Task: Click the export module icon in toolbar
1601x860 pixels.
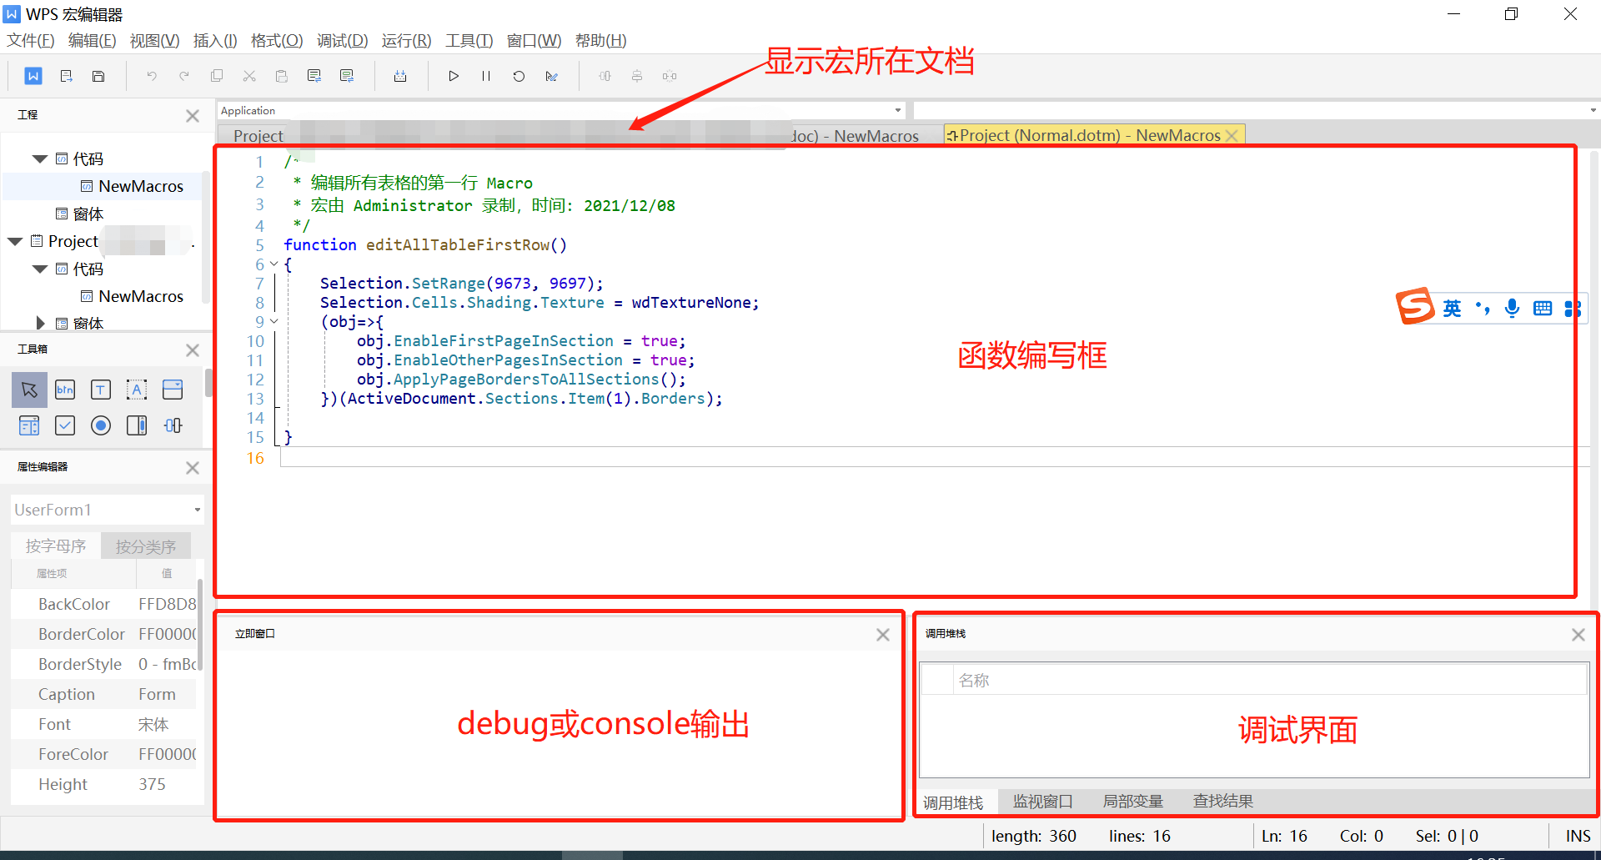Action: (x=66, y=76)
